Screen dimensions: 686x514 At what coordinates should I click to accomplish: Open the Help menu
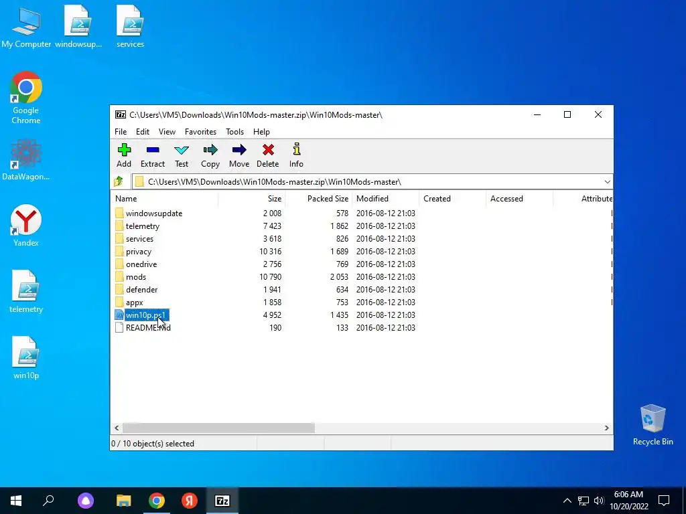tap(262, 132)
